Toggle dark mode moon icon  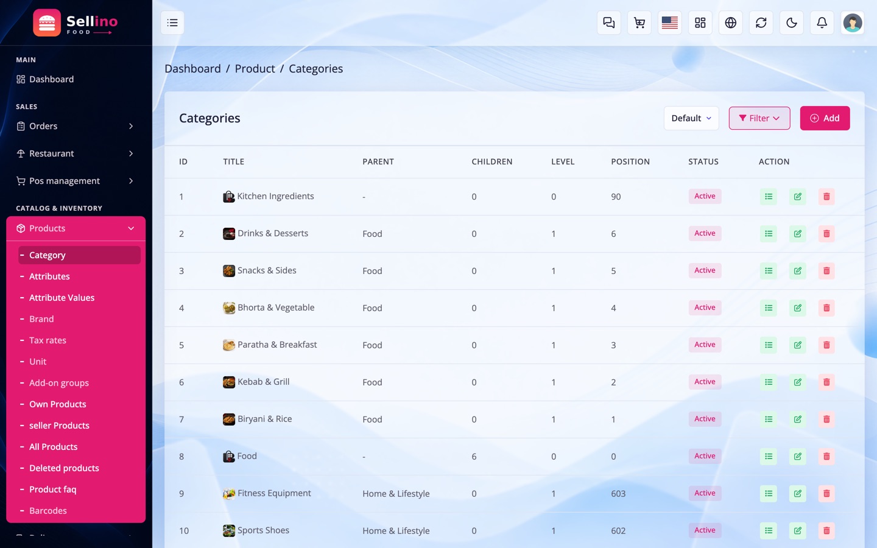[x=792, y=23]
